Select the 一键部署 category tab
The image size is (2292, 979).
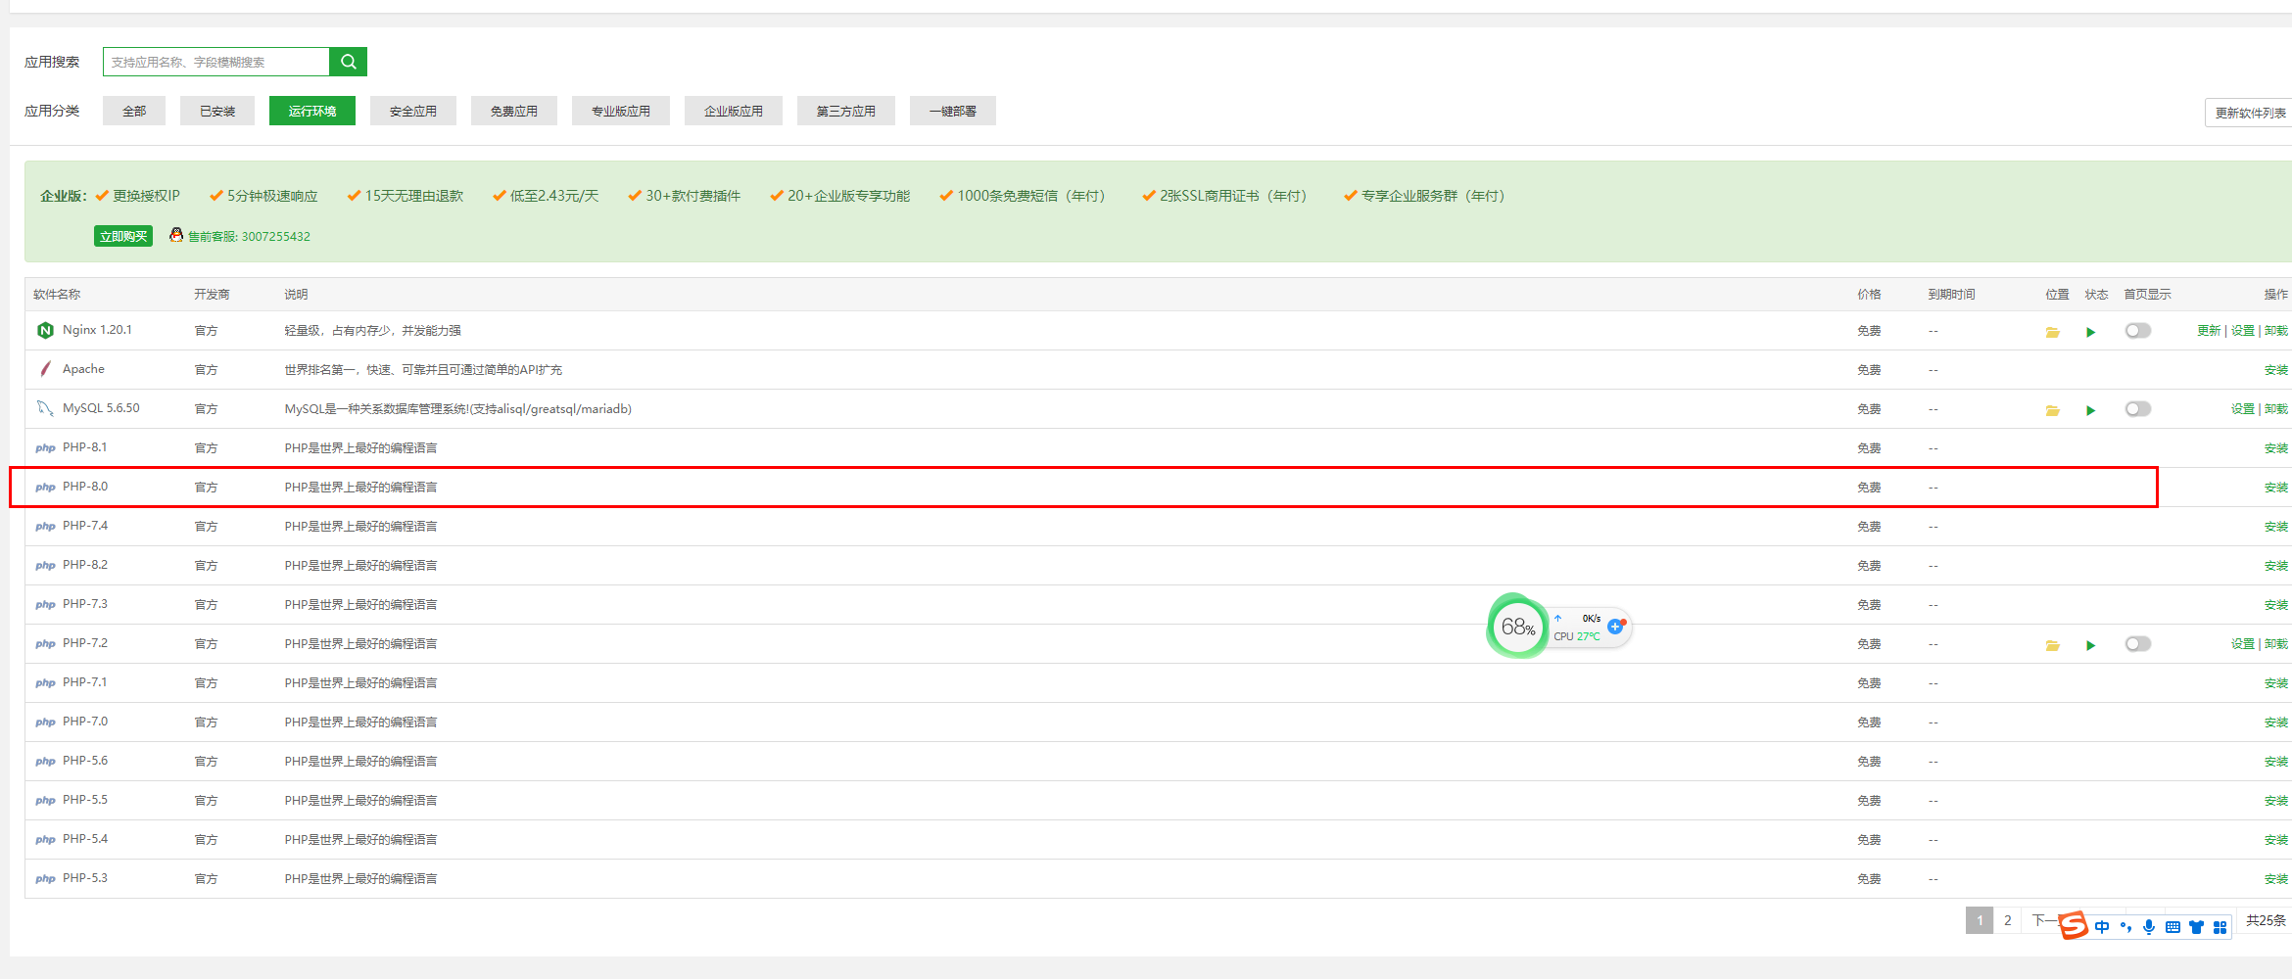(x=953, y=111)
